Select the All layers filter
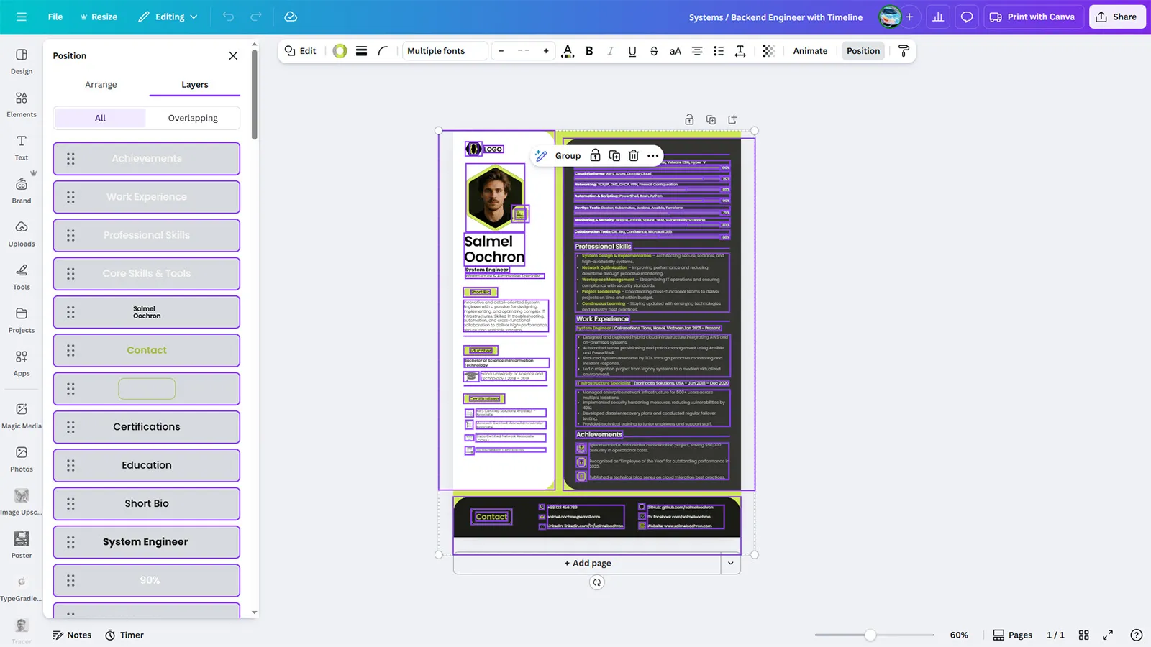 tap(100, 118)
